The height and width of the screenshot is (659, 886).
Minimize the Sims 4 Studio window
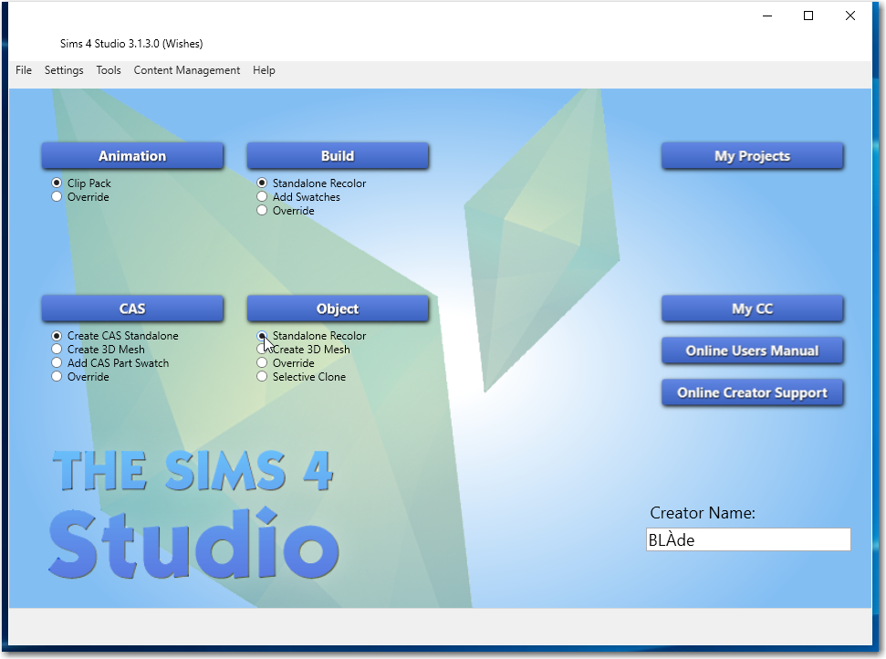pyautogui.click(x=766, y=16)
